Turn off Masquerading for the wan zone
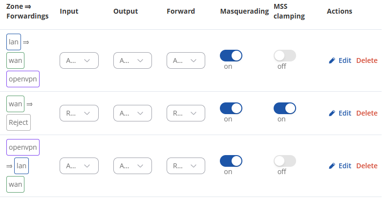The width and height of the screenshot is (386, 198). tap(231, 108)
